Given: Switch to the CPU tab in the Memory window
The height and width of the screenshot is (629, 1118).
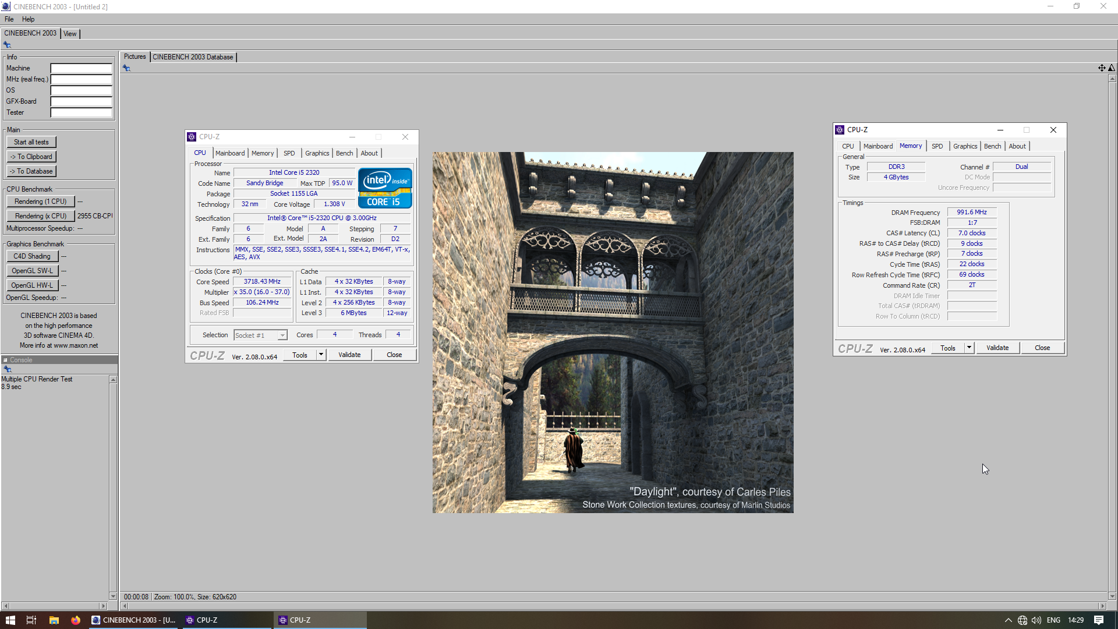Looking at the screenshot, I should 848,146.
